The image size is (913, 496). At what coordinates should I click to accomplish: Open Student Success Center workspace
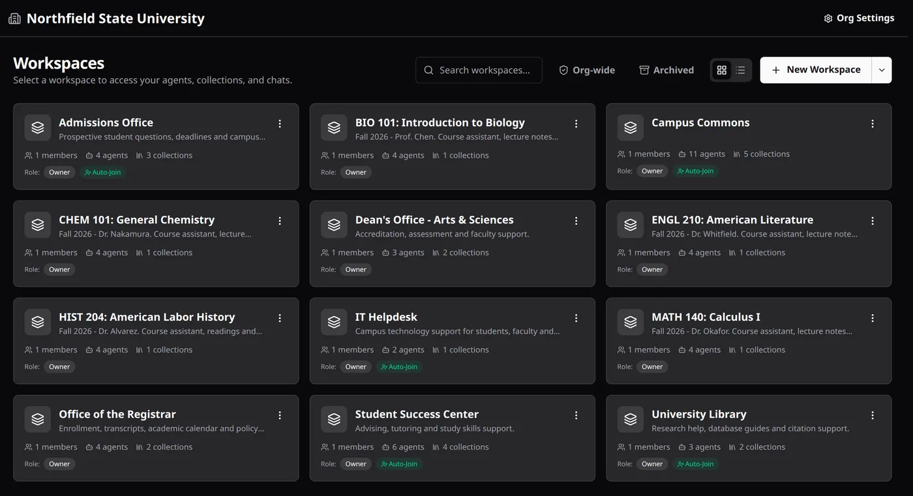453,438
